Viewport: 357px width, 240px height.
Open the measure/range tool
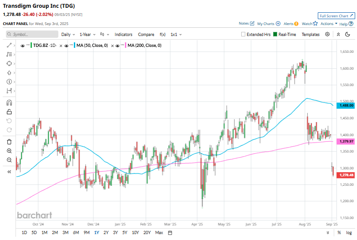(9, 91)
